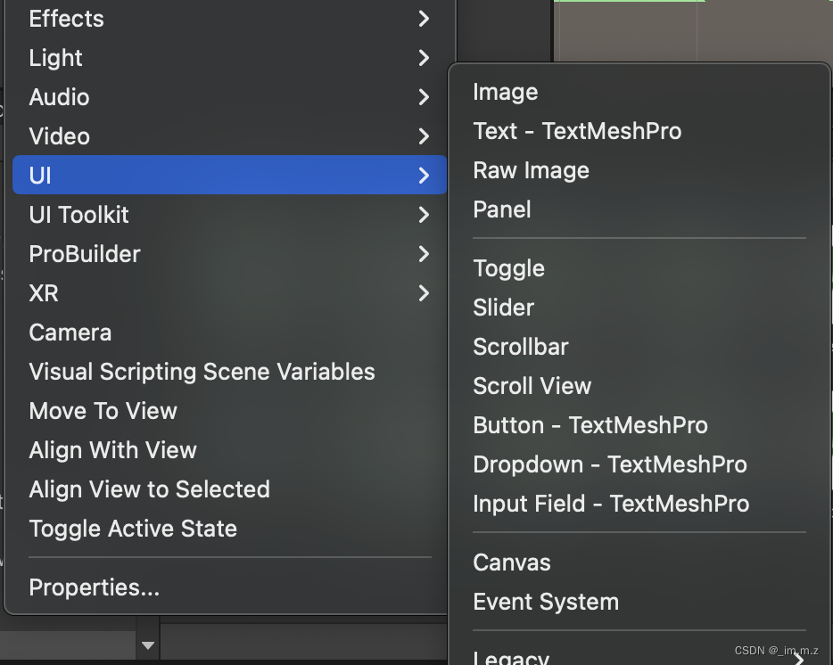Screen dimensions: 833x665
Task: Add a Raw Image element
Action: click(531, 170)
